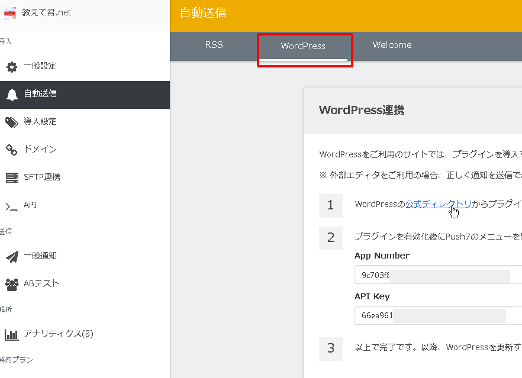Click the users group icon beside ABテスト

tap(12, 285)
